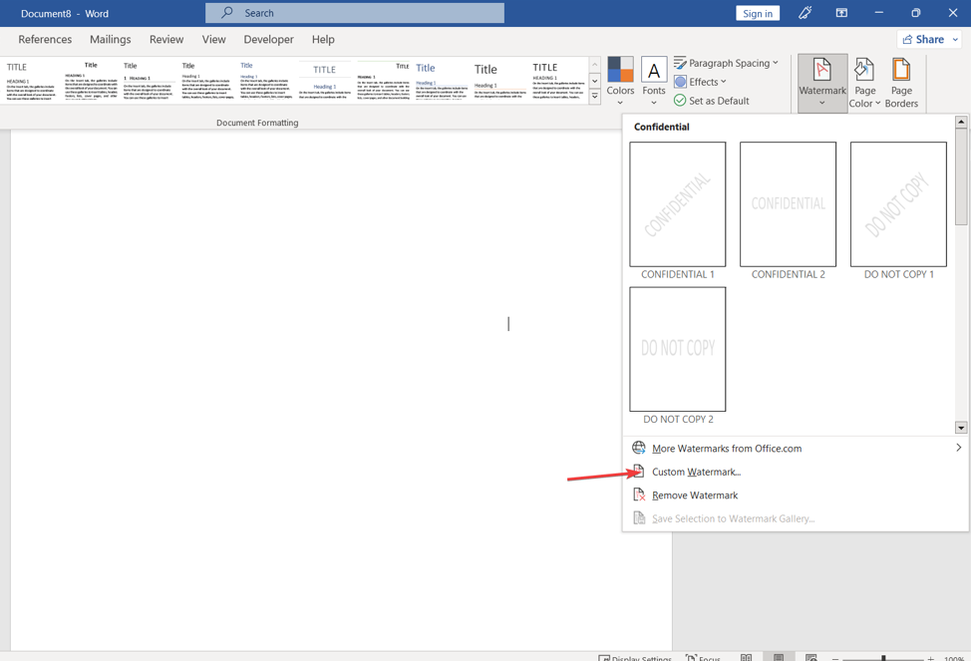This screenshot has width=971, height=661.
Task: Click the Fonts dropdown chevron
Action: pyautogui.click(x=654, y=103)
